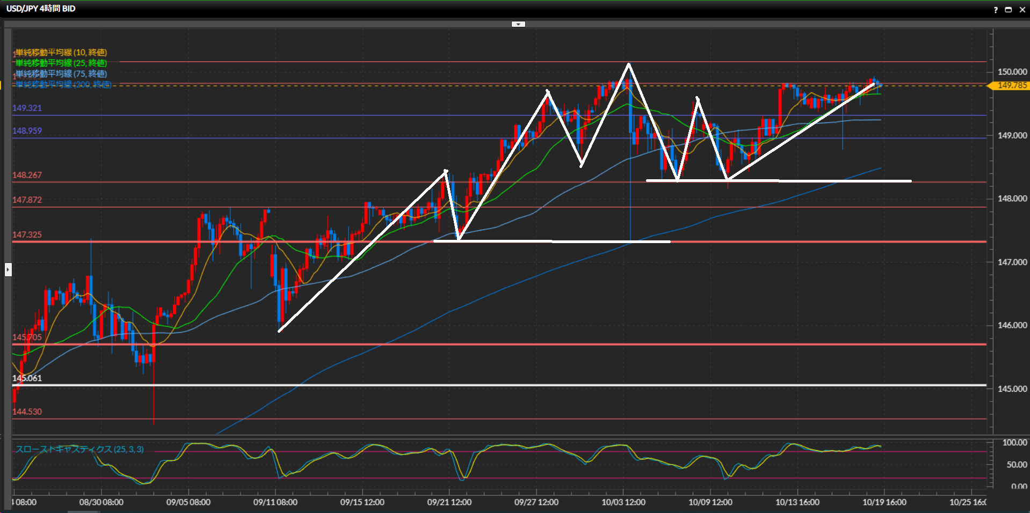Open the help question mark icon
The image size is (1030, 513).
[x=995, y=10]
